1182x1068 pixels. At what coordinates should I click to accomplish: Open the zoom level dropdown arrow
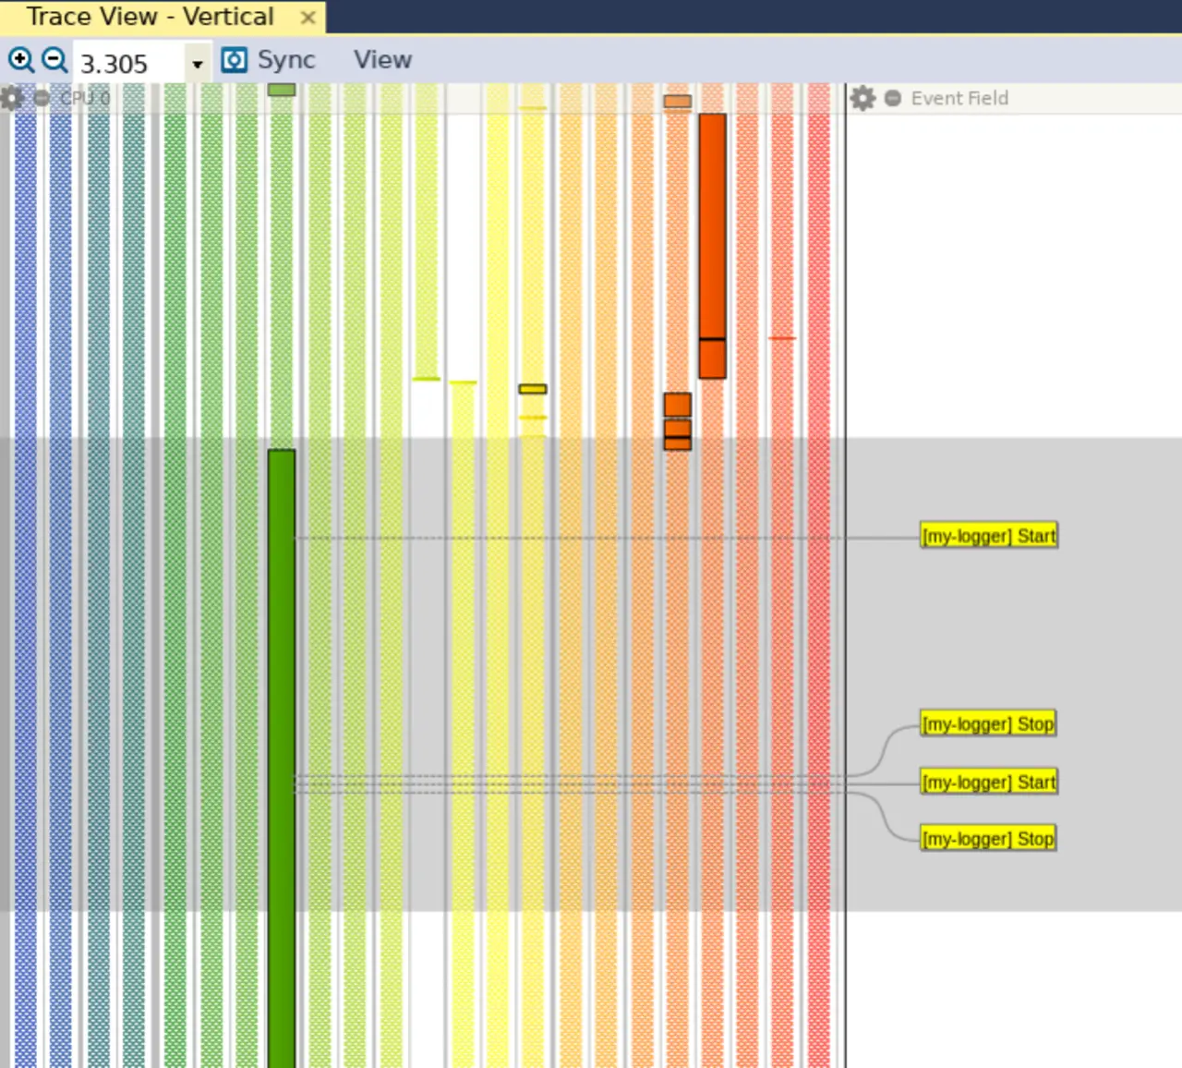click(197, 64)
